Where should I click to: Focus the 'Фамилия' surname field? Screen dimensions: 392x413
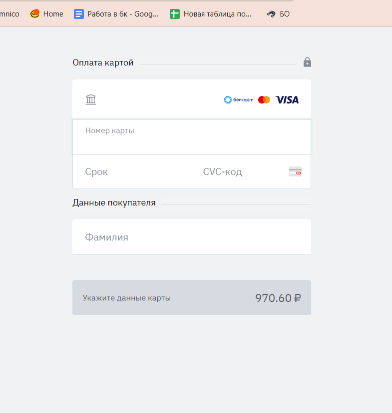(x=192, y=237)
